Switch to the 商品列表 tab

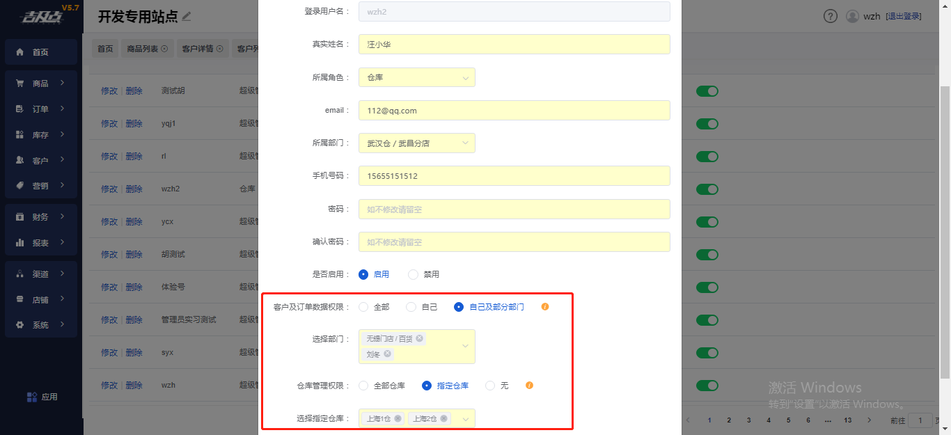147,49
